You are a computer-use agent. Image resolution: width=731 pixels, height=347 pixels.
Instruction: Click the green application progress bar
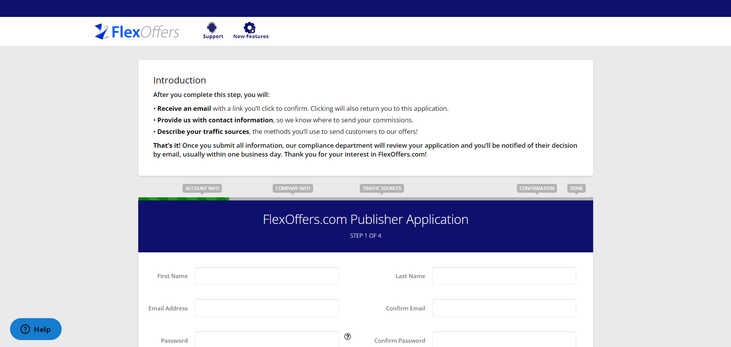pos(184,199)
